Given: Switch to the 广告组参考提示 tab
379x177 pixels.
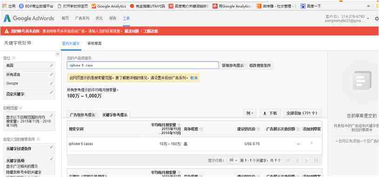Looking at the screenshot, I should [83, 115].
